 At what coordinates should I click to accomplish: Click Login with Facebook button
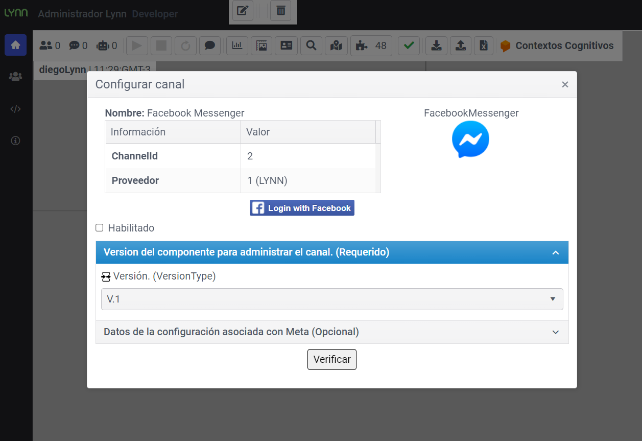click(302, 208)
